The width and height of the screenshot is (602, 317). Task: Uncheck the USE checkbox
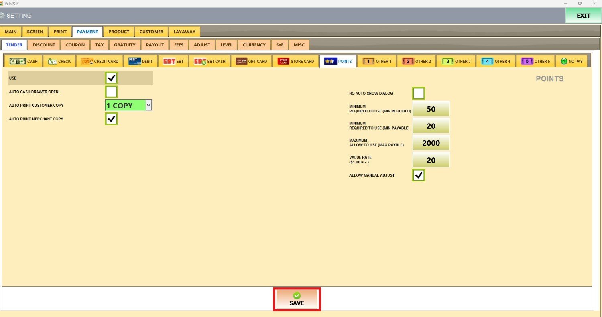111,78
